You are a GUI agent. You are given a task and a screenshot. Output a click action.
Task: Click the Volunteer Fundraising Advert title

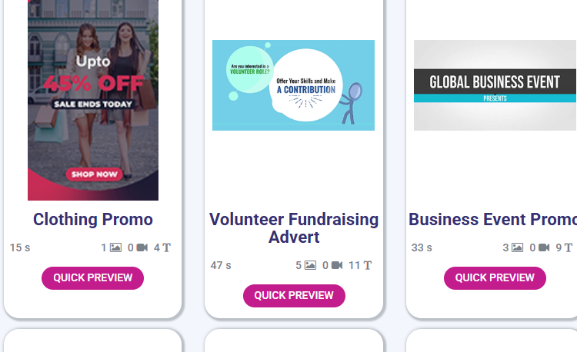pyautogui.click(x=294, y=227)
